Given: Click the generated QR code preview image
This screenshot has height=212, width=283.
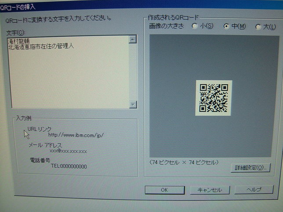Looking at the screenshot, I should (214, 98).
